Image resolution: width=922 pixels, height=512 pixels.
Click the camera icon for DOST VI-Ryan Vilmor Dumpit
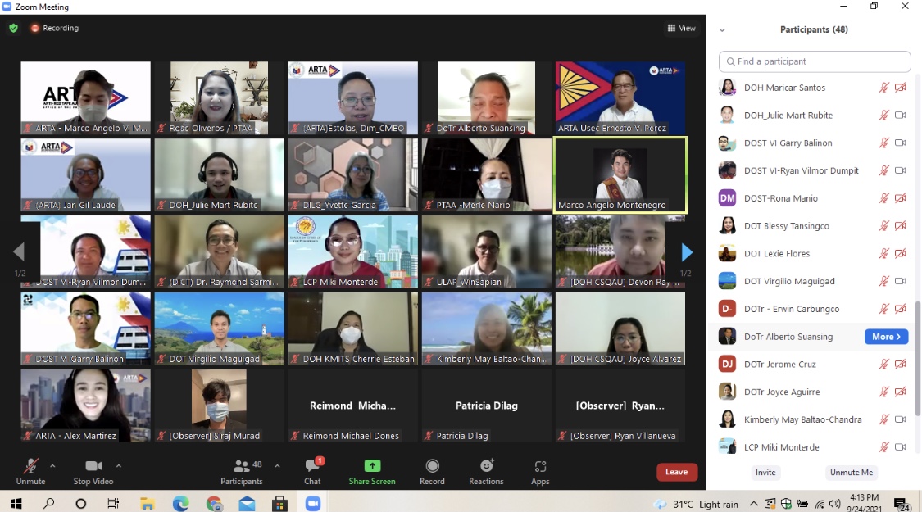[x=900, y=170]
